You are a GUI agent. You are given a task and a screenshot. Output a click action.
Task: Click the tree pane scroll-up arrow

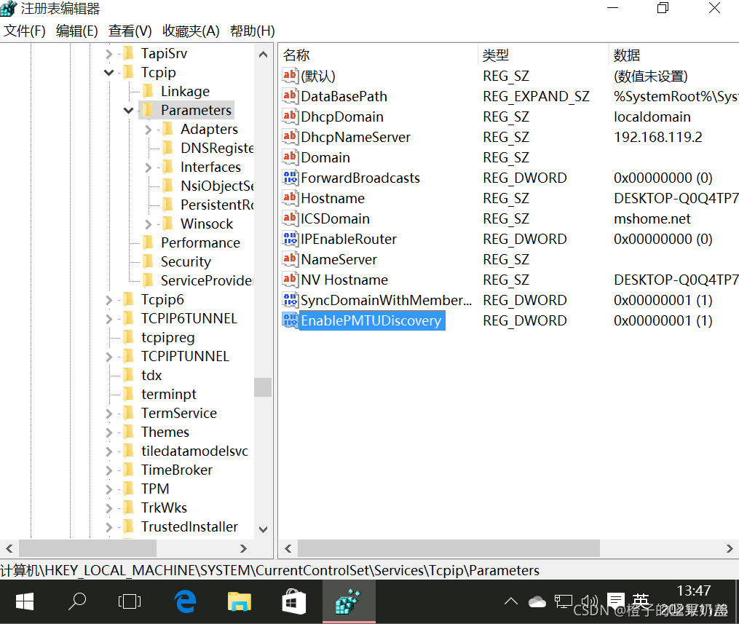263,54
